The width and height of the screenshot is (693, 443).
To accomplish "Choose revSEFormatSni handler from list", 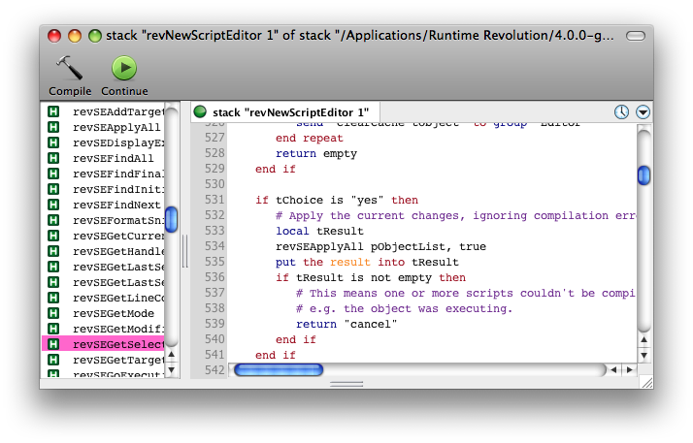I will coord(116,220).
